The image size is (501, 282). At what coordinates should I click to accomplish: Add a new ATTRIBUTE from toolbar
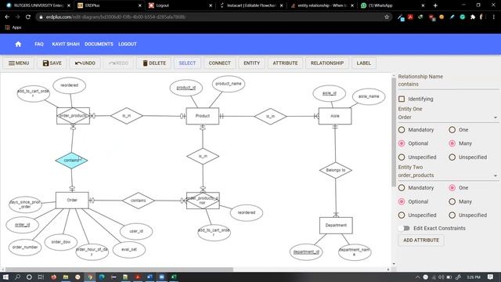click(x=285, y=63)
